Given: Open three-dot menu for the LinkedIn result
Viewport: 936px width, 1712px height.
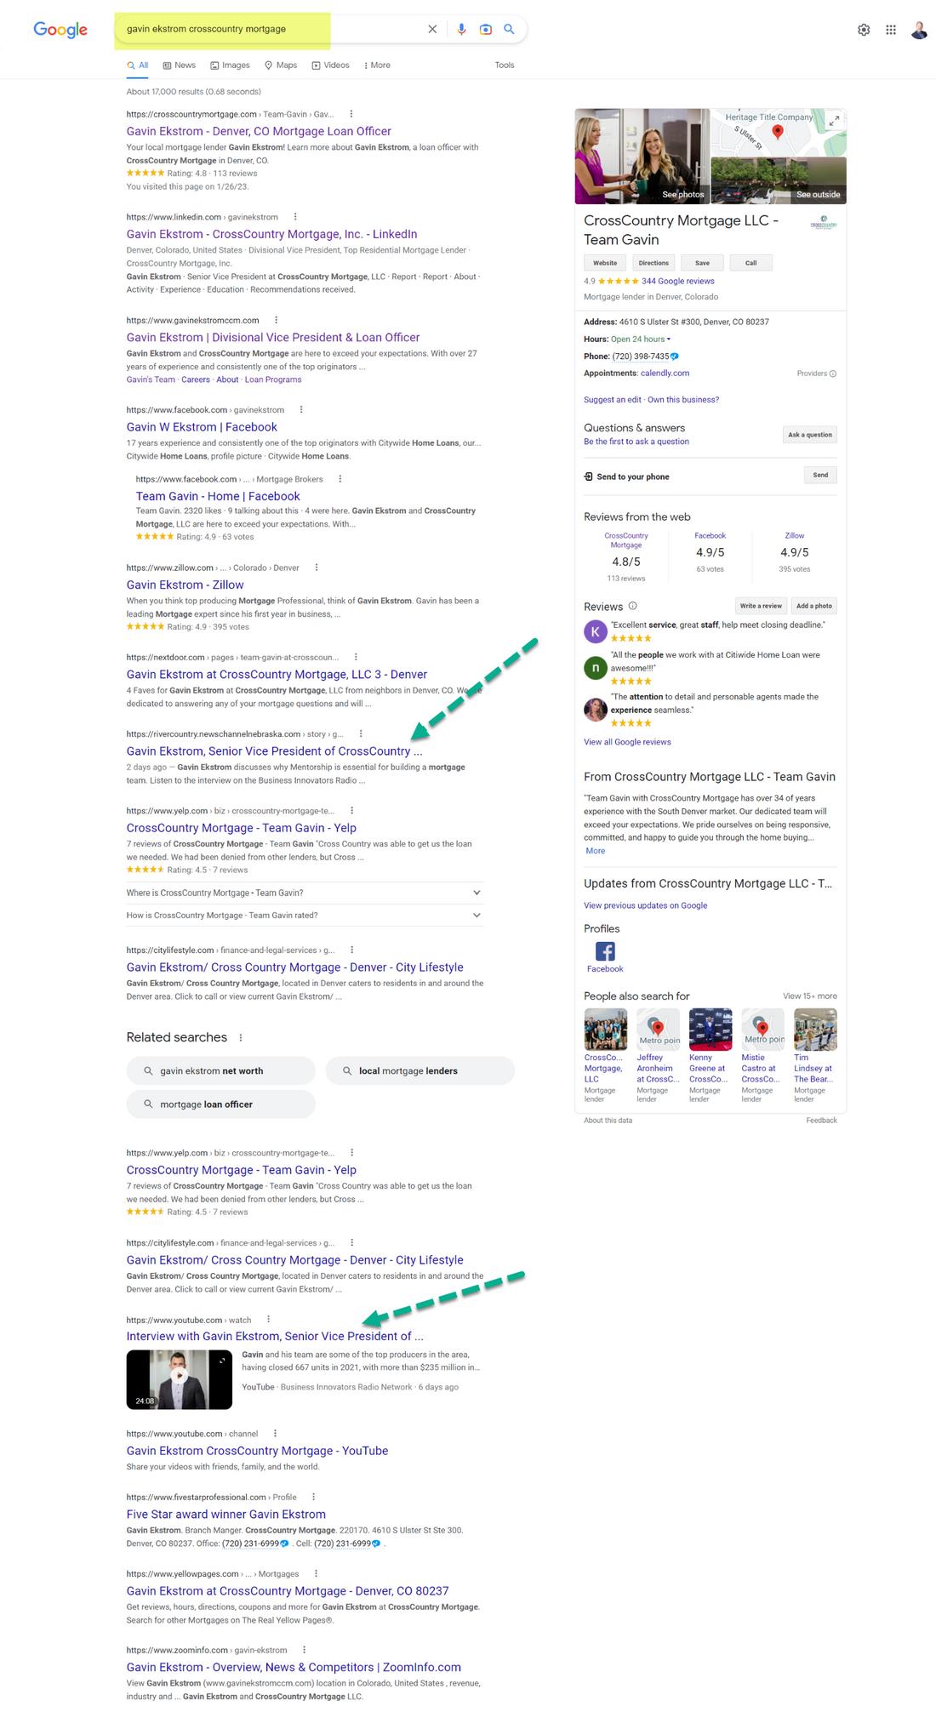Looking at the screenshot, I should coord(295,217).
